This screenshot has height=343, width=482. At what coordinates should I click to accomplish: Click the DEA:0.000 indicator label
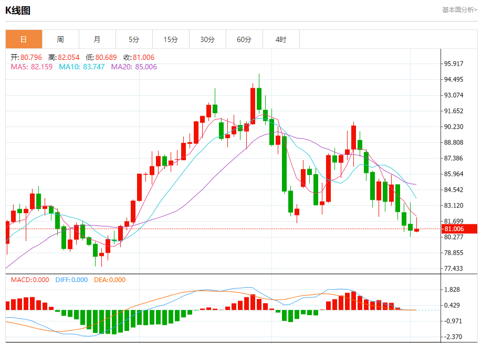click(110, 280)
